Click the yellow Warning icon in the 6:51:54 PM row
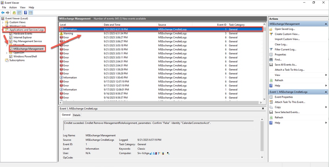This screenshot has height=167, width=329. [61, 33]
